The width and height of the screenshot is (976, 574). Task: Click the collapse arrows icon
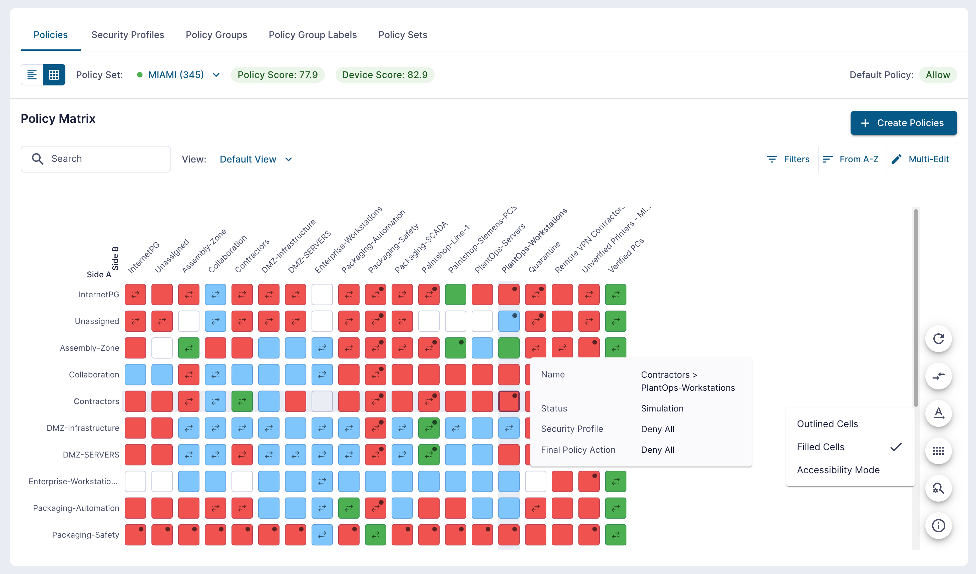(938, 376)
